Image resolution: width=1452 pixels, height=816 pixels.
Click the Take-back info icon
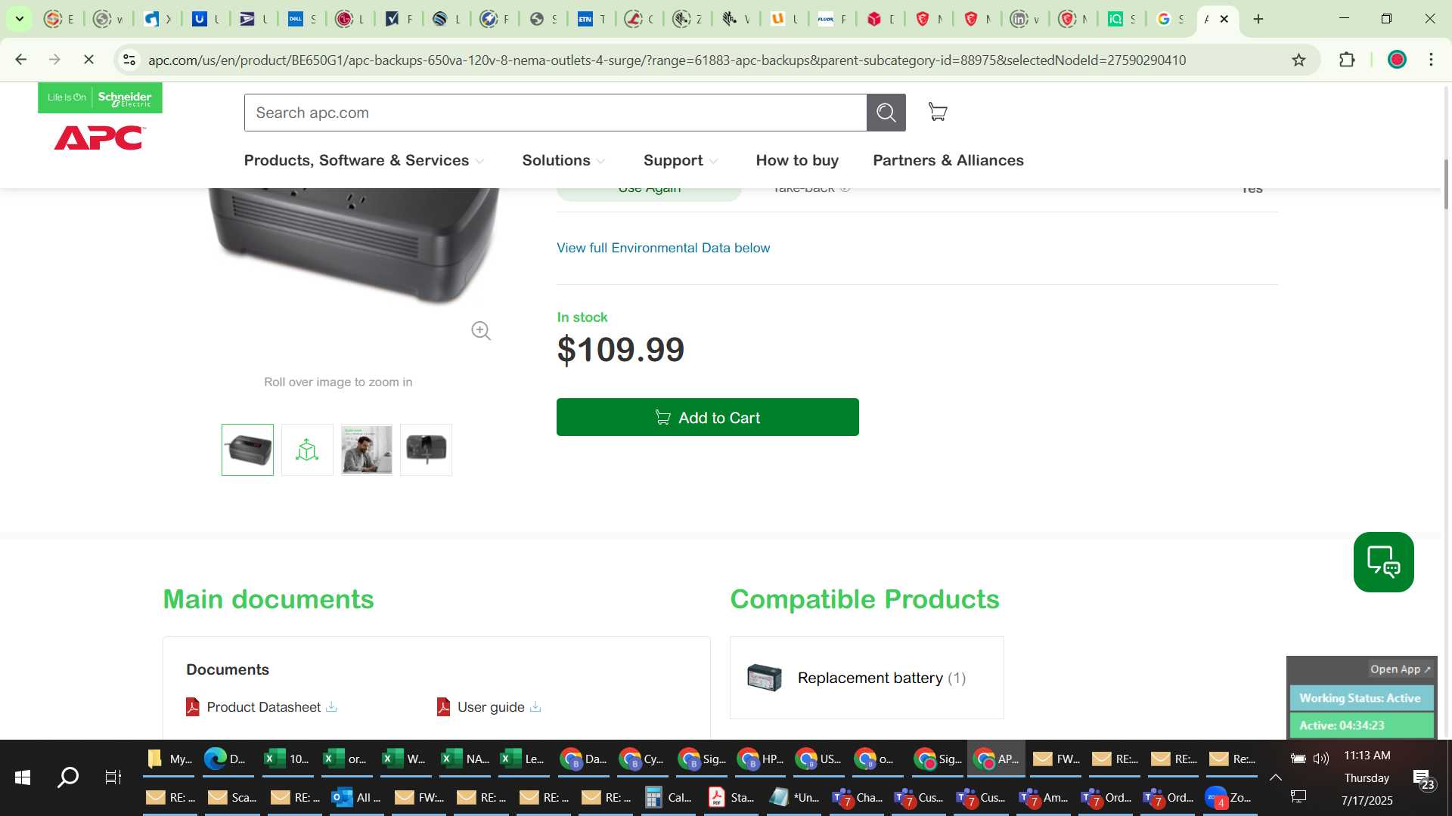coord(845,188)
